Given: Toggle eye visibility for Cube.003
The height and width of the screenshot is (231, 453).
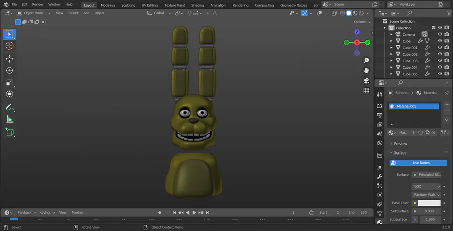Looking at the screenshot, I should pos(440,61).
